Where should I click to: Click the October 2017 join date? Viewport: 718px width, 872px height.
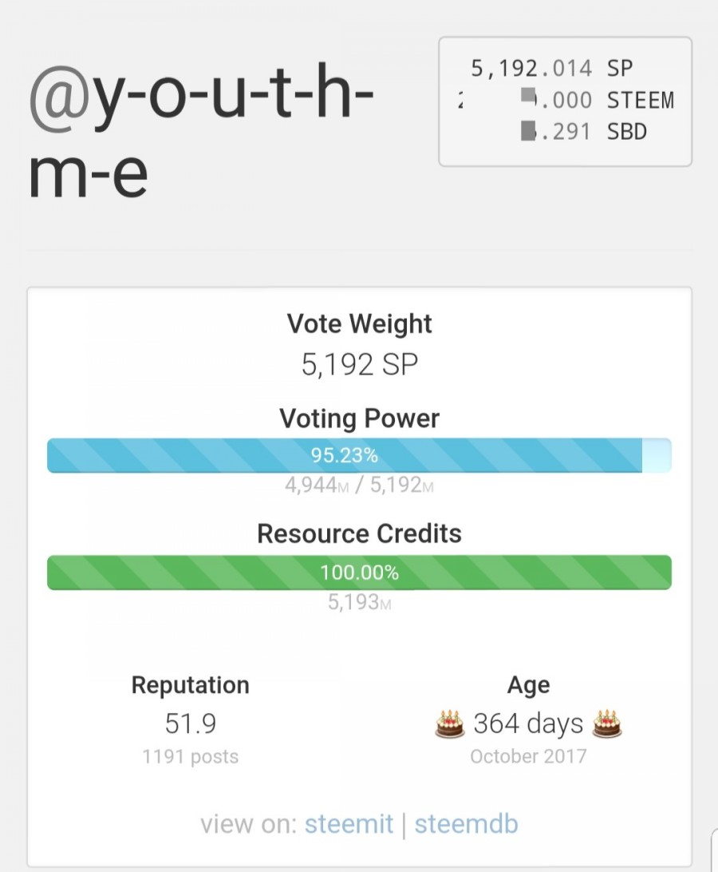[528, 756]
